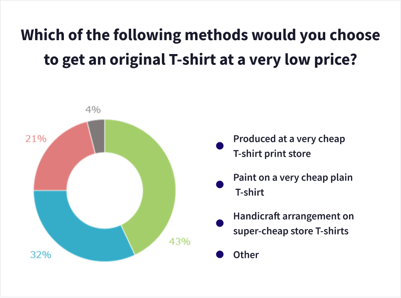Click the white center of the donut chart
The image size is (401, 298).
pos(104,190)
